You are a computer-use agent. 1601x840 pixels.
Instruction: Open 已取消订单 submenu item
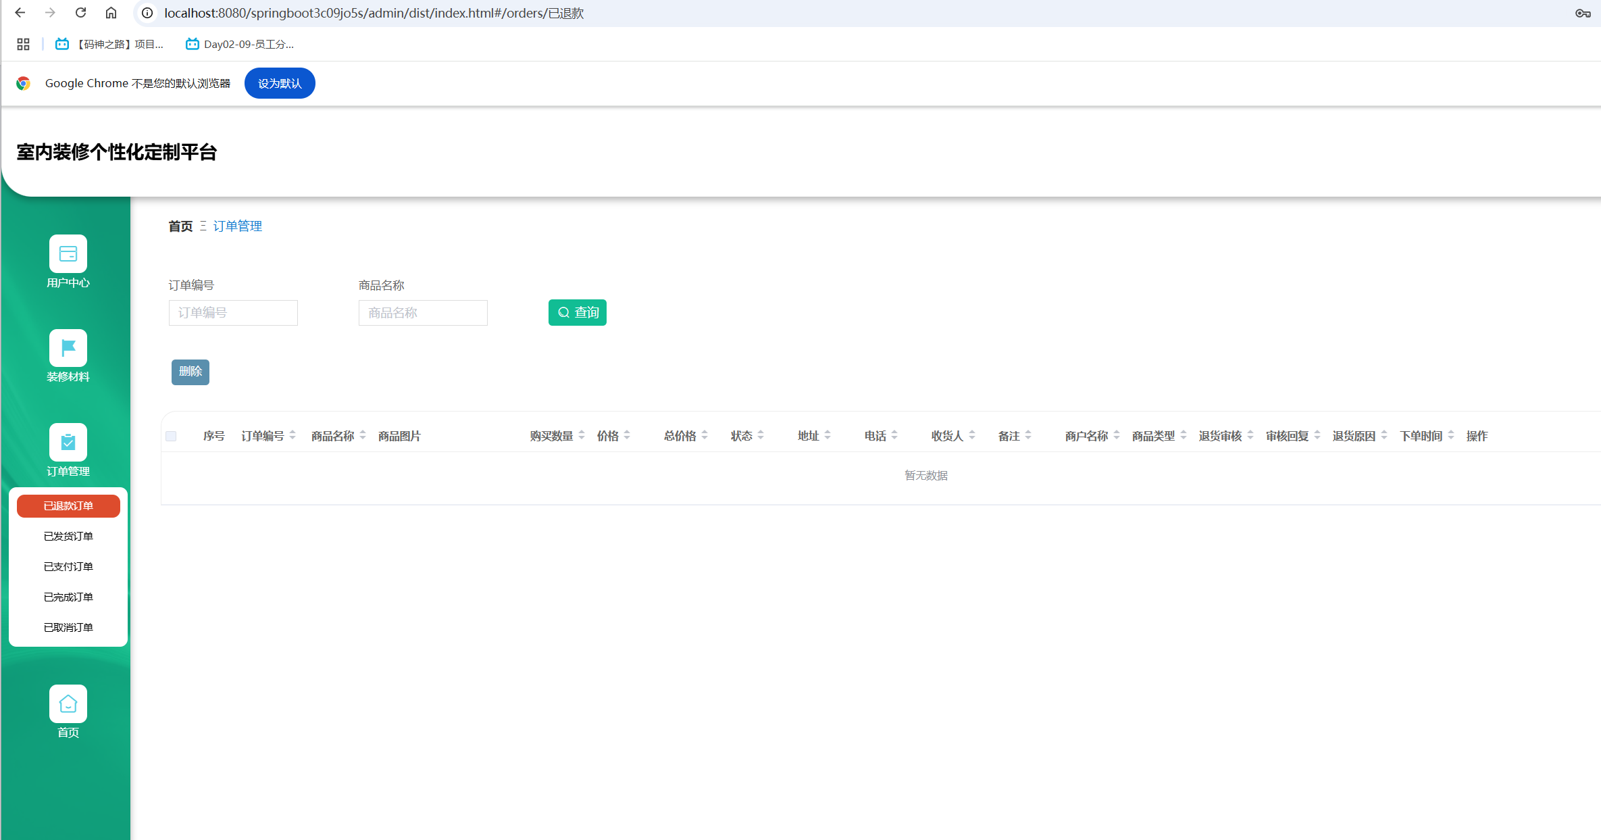[68, 627]
